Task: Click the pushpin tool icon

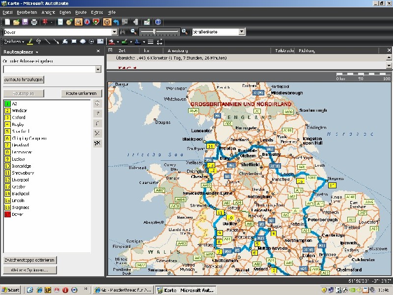Action: [x=46, y=22]
